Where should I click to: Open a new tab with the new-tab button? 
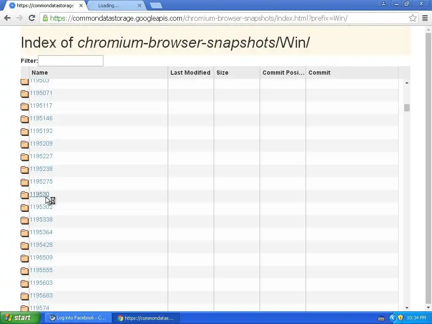[156, 5]
